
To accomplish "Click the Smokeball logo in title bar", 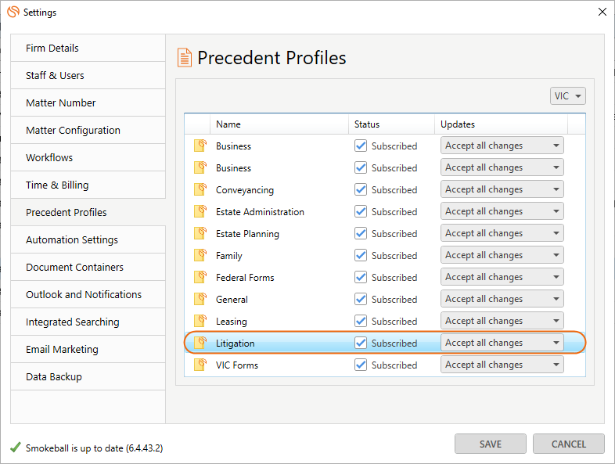I will [x=13, y=12].
